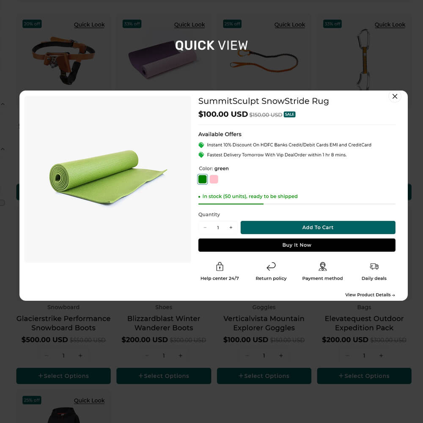Collapse the lower sidebar filter chevron
This screenshot has height=423, width=423.
(x=3, y=149)
